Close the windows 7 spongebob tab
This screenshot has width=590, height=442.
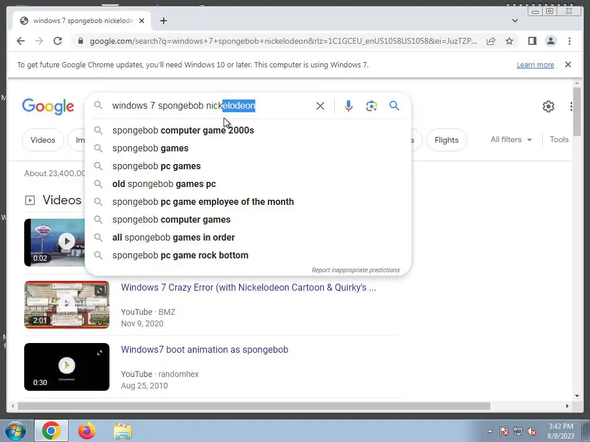point(142,21)
